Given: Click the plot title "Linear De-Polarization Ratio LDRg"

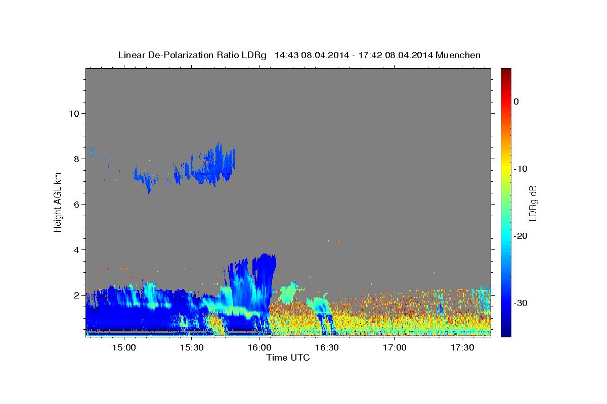Looking at the screenshot, I should 192,55.
